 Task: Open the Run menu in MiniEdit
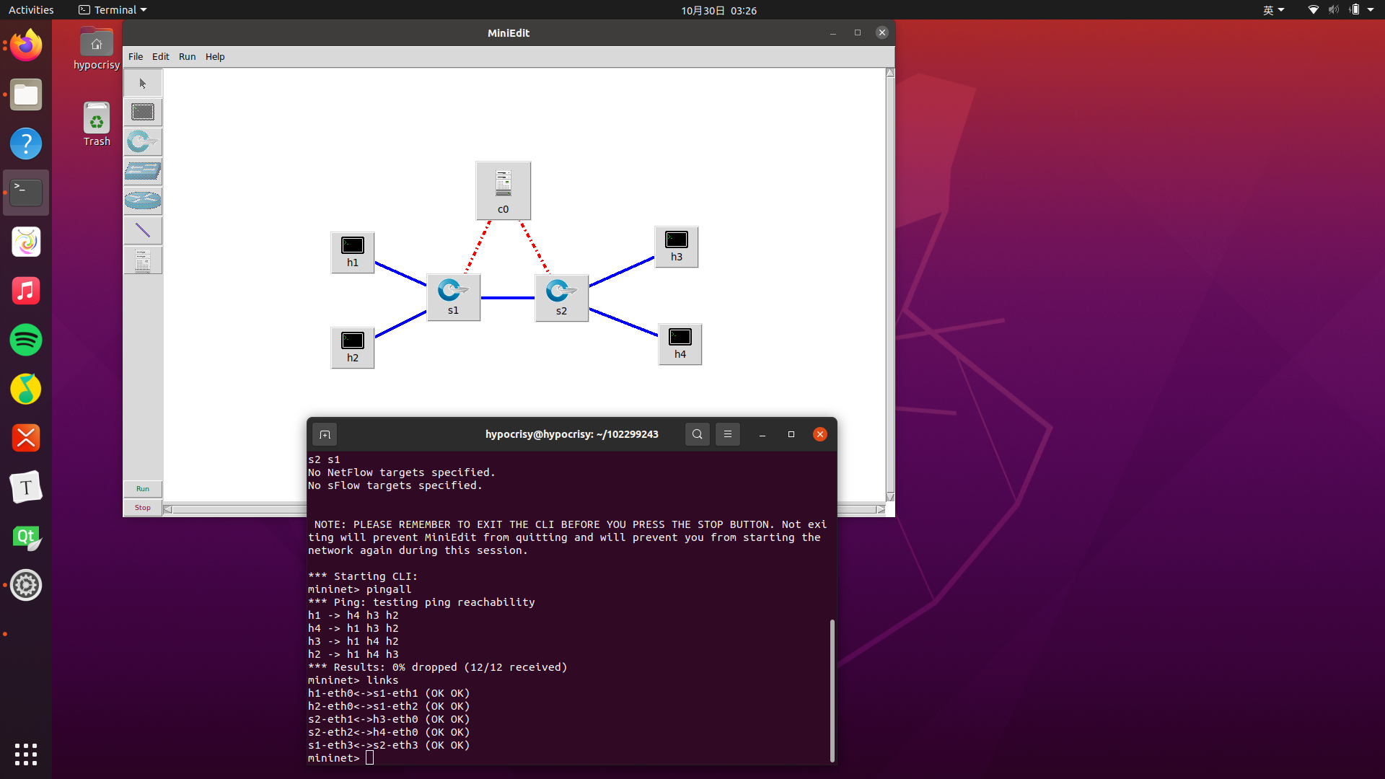(187, 57)
